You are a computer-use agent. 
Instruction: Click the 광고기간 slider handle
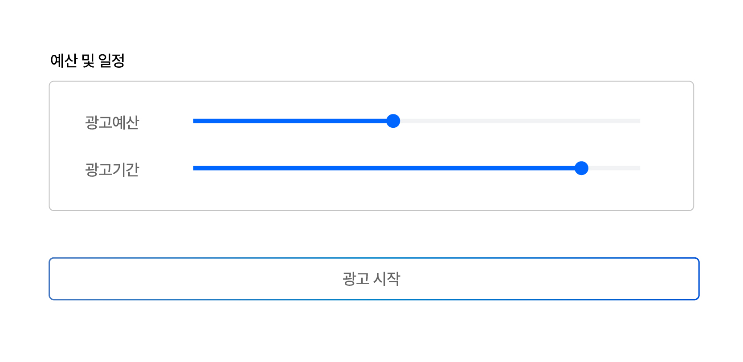(x=581, y=168)
